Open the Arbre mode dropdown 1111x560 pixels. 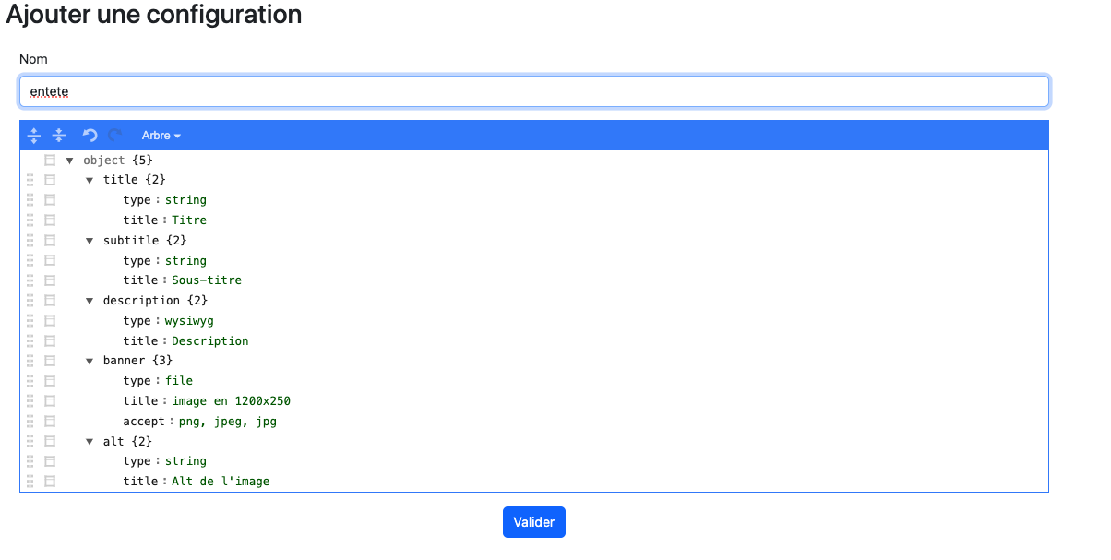pyautogui.click(x=161, y=136)
